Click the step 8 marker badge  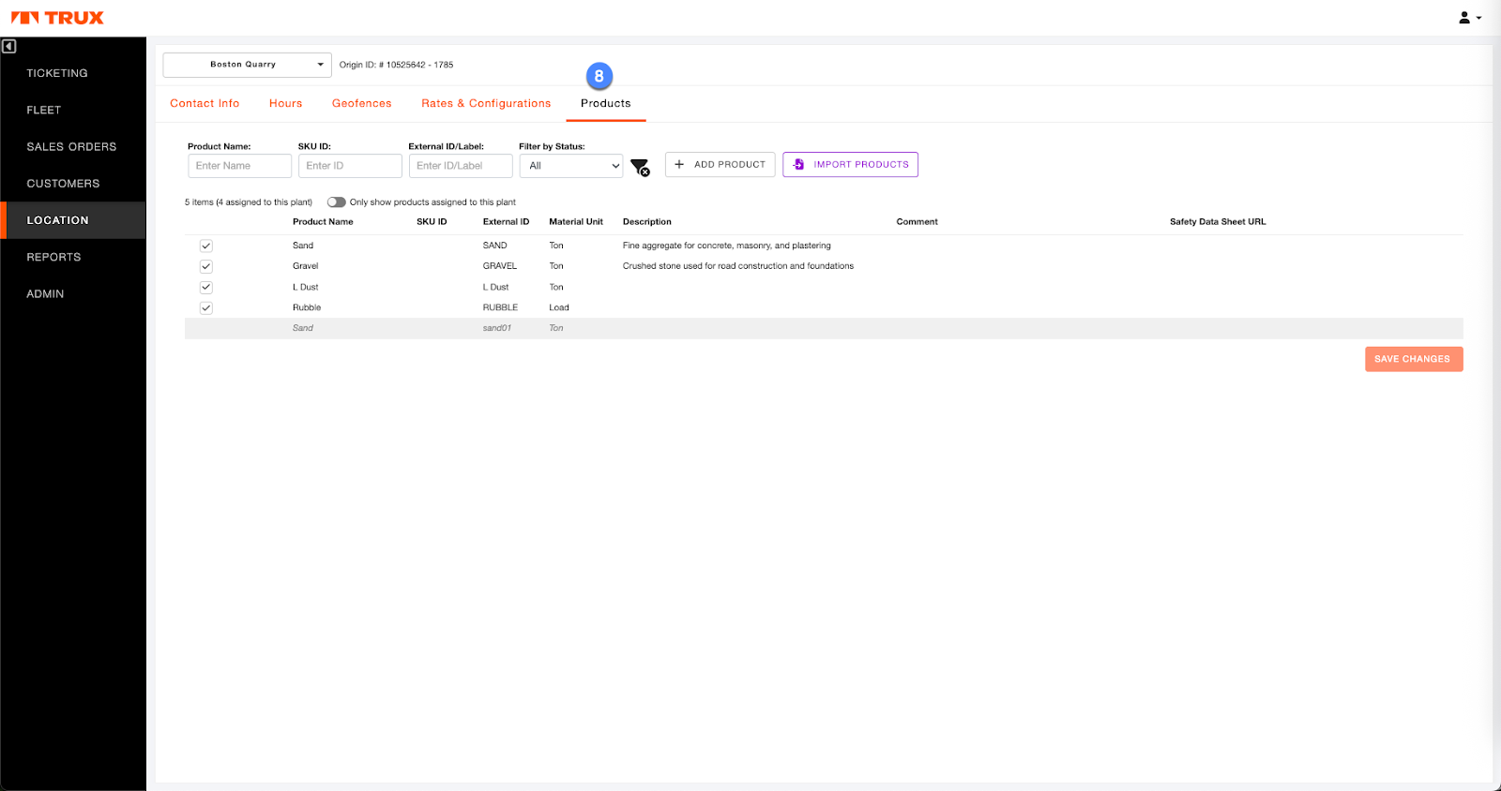599,76
